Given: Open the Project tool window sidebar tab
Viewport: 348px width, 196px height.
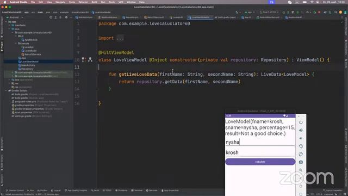Looking at the screenshot, I should point(2,46).
